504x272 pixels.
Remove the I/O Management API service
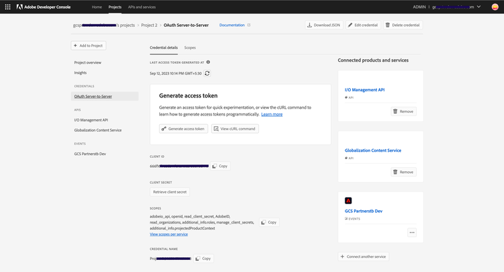point(404,111)
